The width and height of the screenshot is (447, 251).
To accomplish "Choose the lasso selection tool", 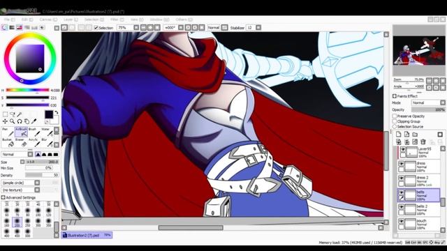I will pyautogui.click(x=13, y=114).
